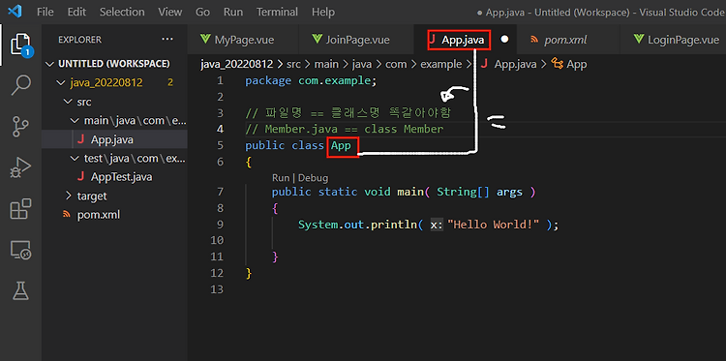Viewport: 726px width, 361px height.
Task: Click the main method name in code
Action: [410, 192]
